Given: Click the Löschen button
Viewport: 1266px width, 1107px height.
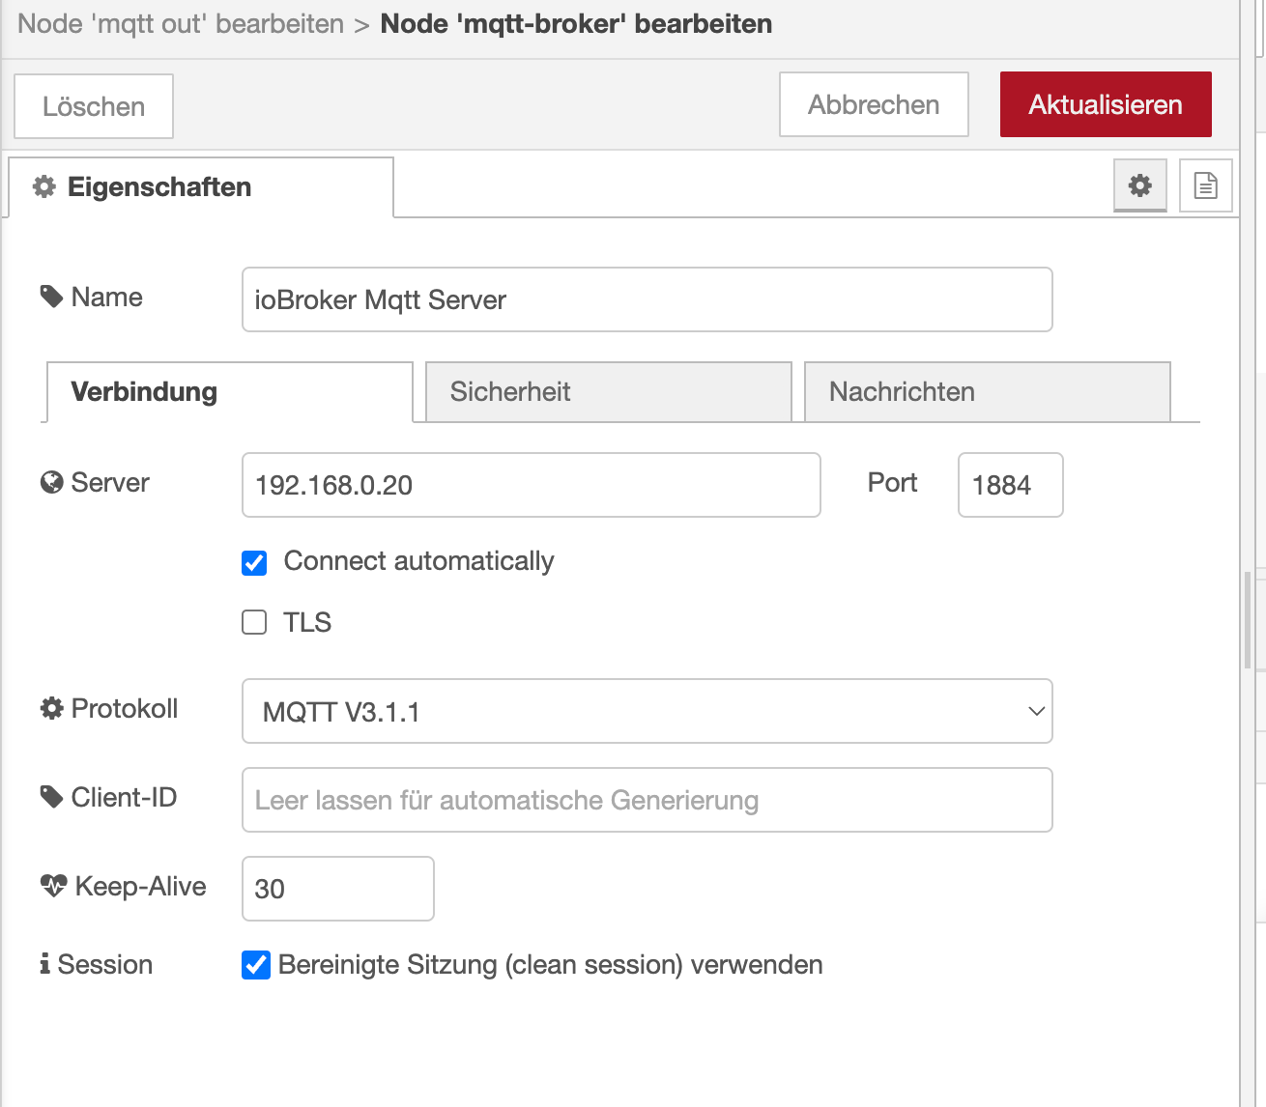Looking at the screenshot, I should 94,106.
